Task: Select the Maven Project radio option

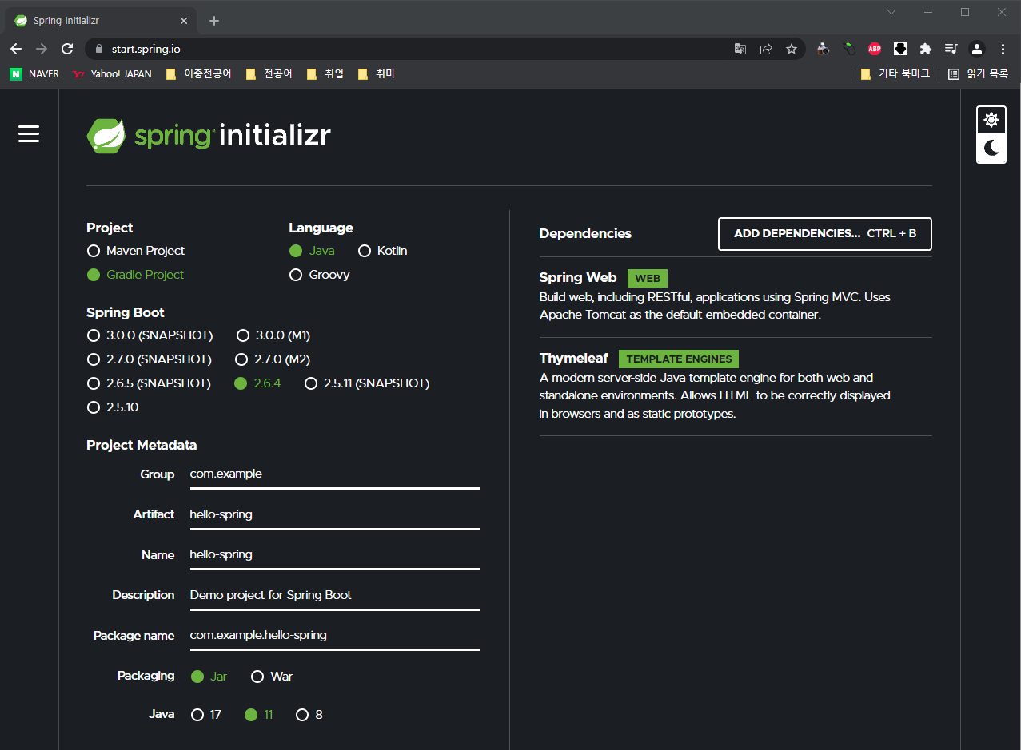Action: (x=136, y=251)
